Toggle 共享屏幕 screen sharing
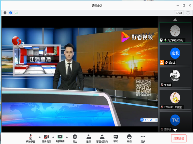Viewport: 193px width, 144px height. [x=60, y=138]
